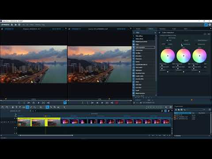
Task: Click the Redo icon in timeline toolbar
Action: pos(7,107)
